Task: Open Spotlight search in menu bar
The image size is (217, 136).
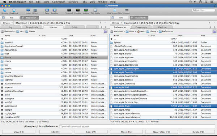Action: [x=206, y=2]
